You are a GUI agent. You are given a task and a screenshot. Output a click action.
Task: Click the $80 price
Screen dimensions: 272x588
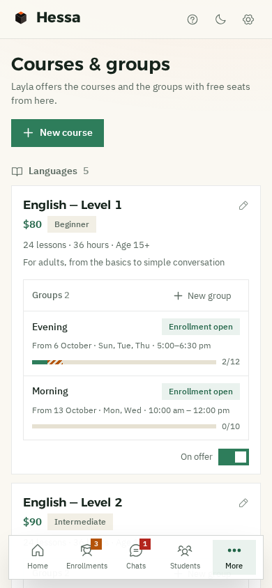tap(32, 224)
